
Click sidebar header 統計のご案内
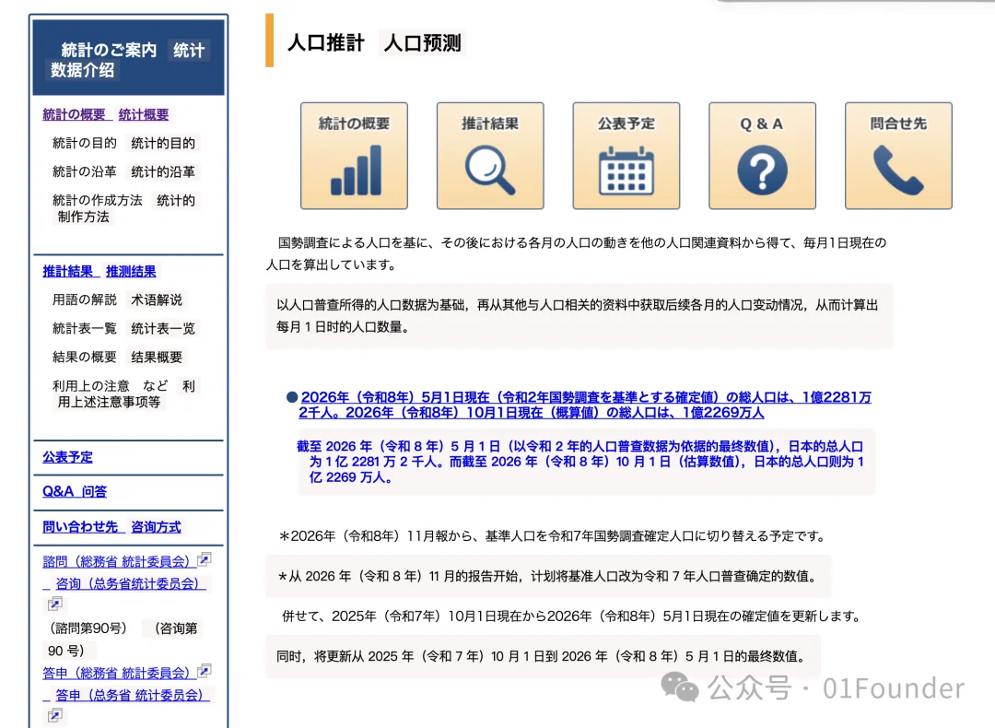click(x=109, y=50)
